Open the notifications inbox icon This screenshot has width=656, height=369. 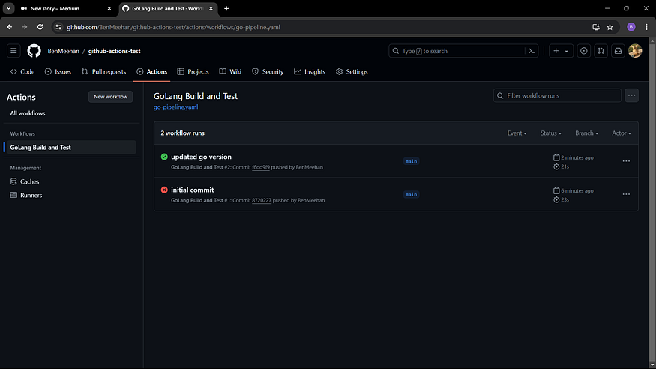[x=618, y=51]
